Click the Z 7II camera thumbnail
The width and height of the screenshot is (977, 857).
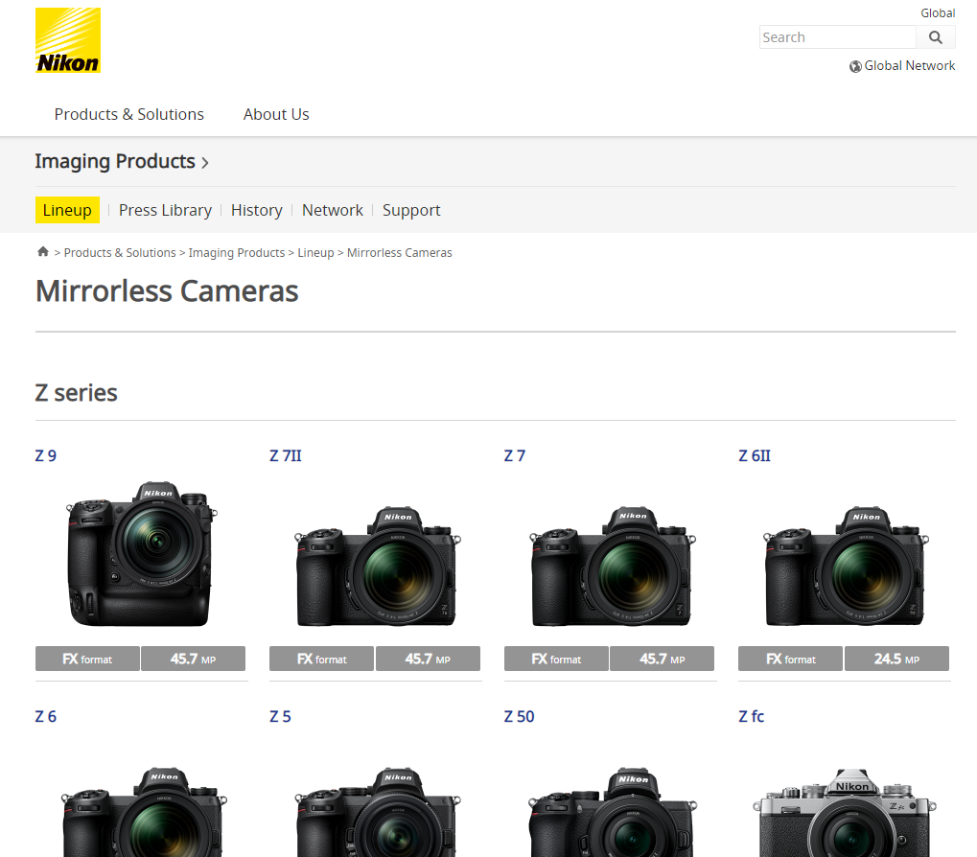coord(376,566)
